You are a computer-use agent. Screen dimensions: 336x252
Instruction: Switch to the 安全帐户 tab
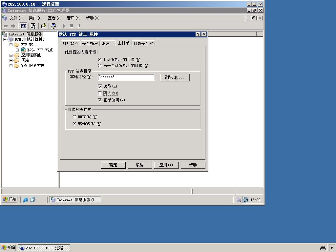tap(90, 44)
